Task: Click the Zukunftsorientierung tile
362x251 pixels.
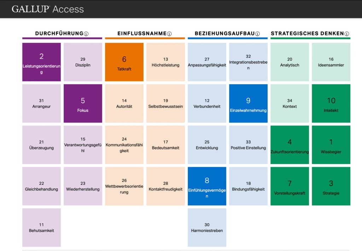Action: point(290,145)
